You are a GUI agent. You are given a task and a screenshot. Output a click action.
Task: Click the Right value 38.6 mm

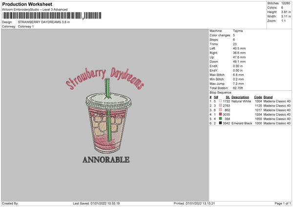coord(239,53)
